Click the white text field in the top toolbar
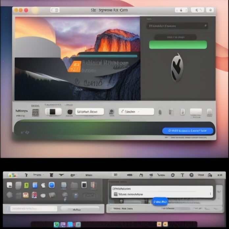The height and width of the screenshot is (229, 229). [90, 112]
